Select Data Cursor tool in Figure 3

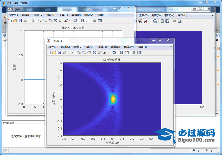pyautogui.click(x=100, y=53)
